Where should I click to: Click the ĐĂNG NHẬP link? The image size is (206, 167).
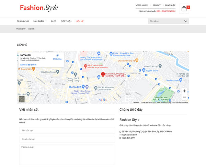click(170, 5)
